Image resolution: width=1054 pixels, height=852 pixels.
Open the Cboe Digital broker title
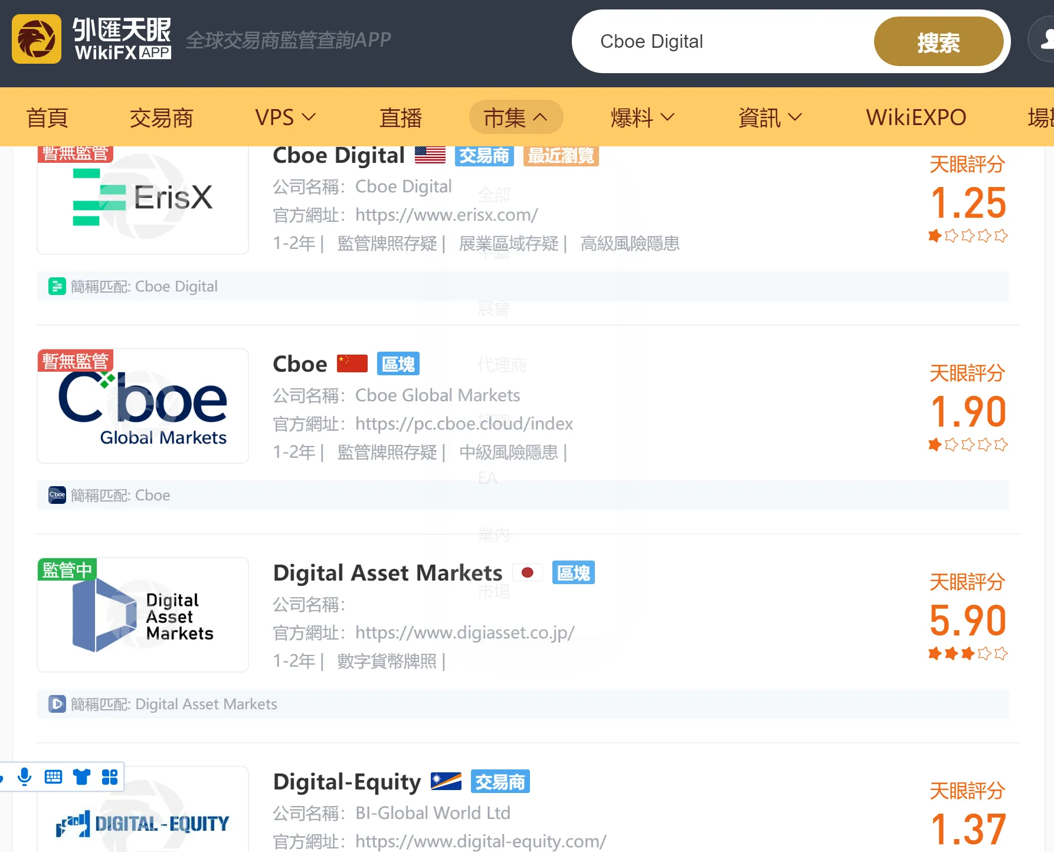coord(339,155)
